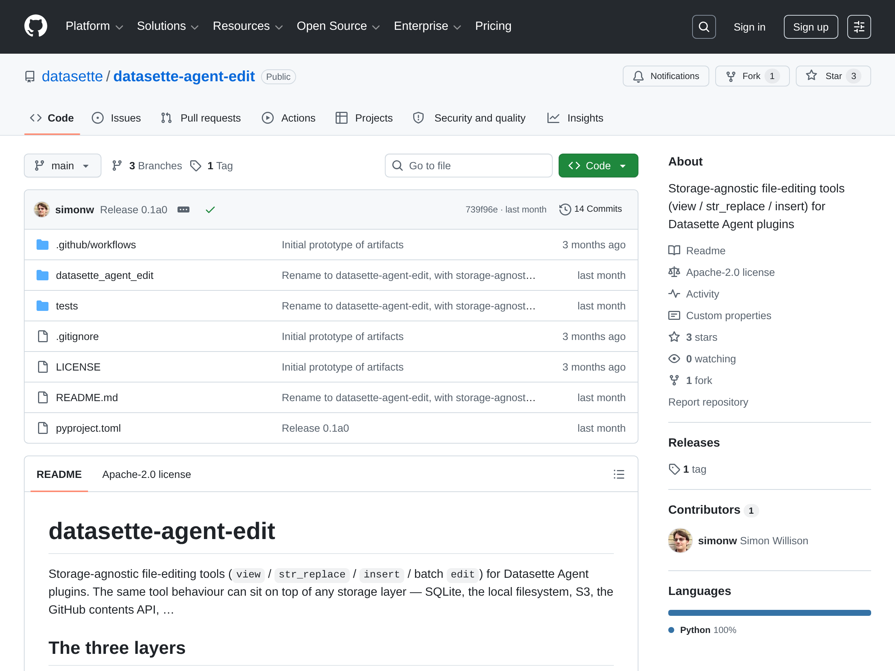
Task: Expand the Platform menu
Action: [94, 26]
